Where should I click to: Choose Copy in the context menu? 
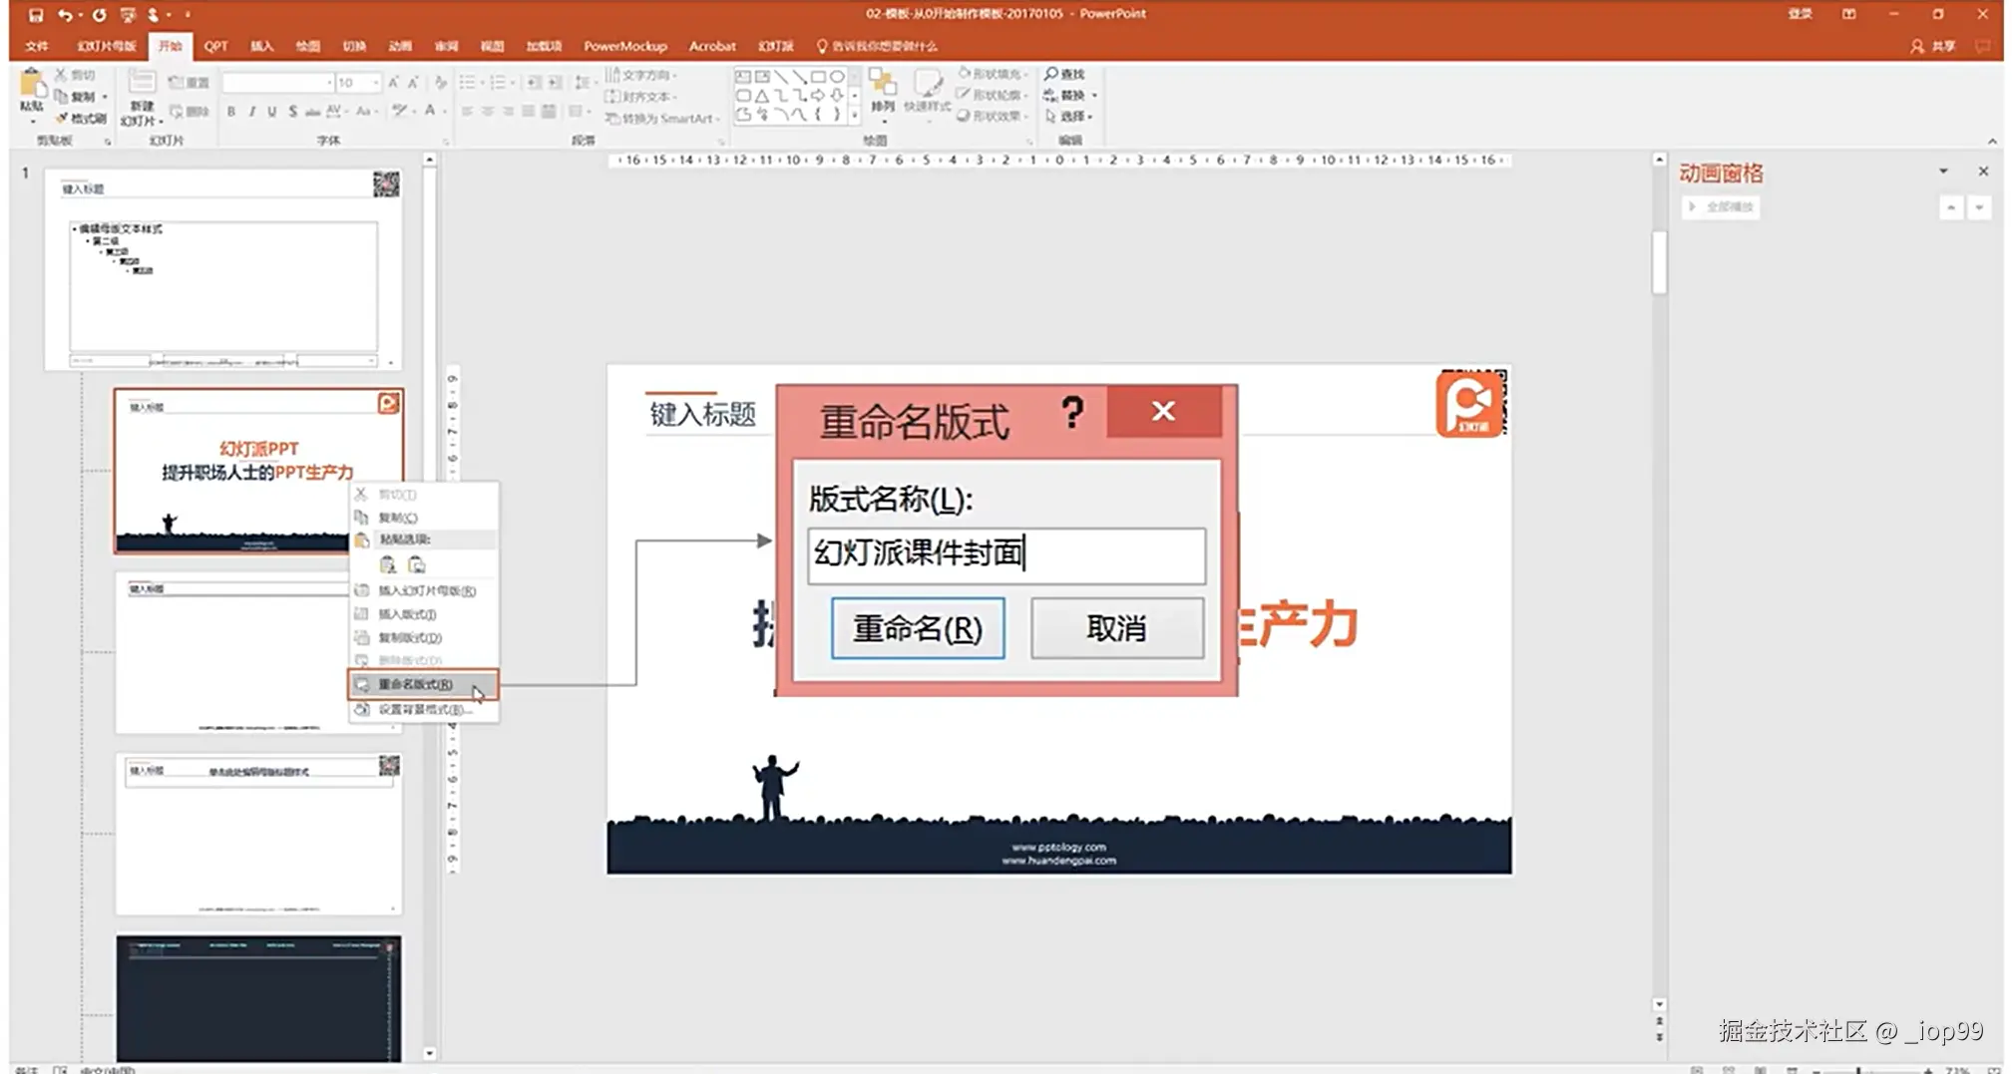[423, 518]
